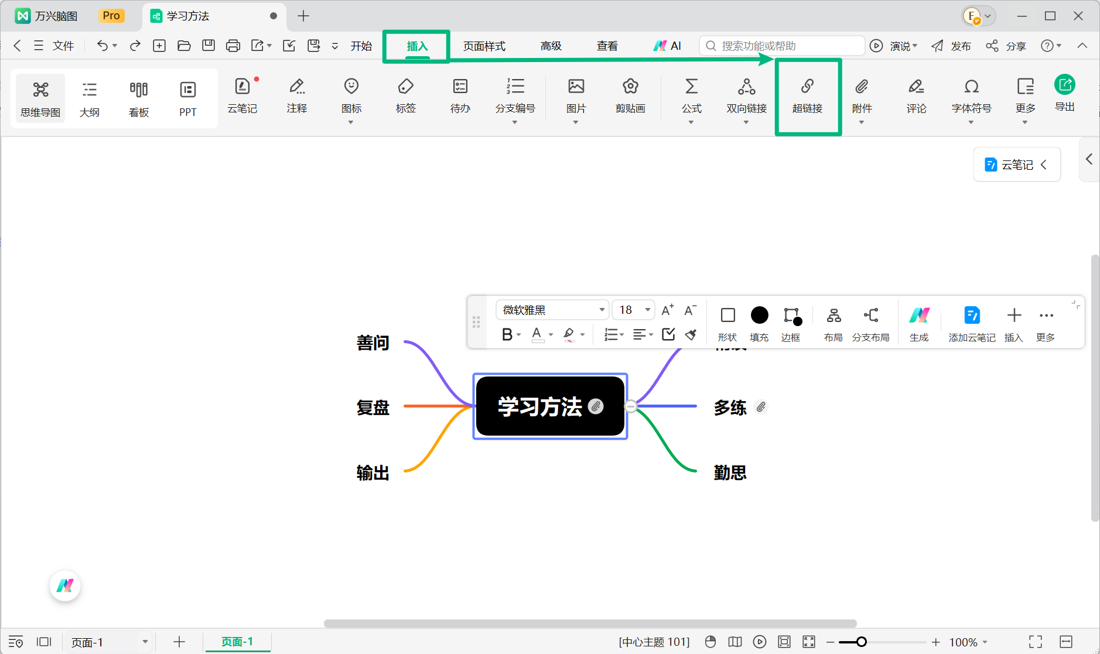Toggle fullscreen mode in status bar
This screenshot has width=1100, height=654.
[1036, 642]
